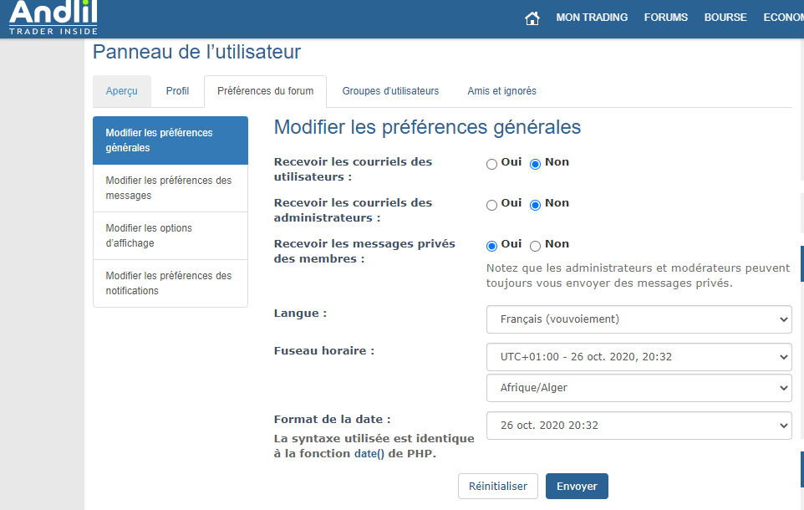This screenshot has width=804, height=510.
Task: Choose Non for private messages from members
Action: (x=536, y=246)
